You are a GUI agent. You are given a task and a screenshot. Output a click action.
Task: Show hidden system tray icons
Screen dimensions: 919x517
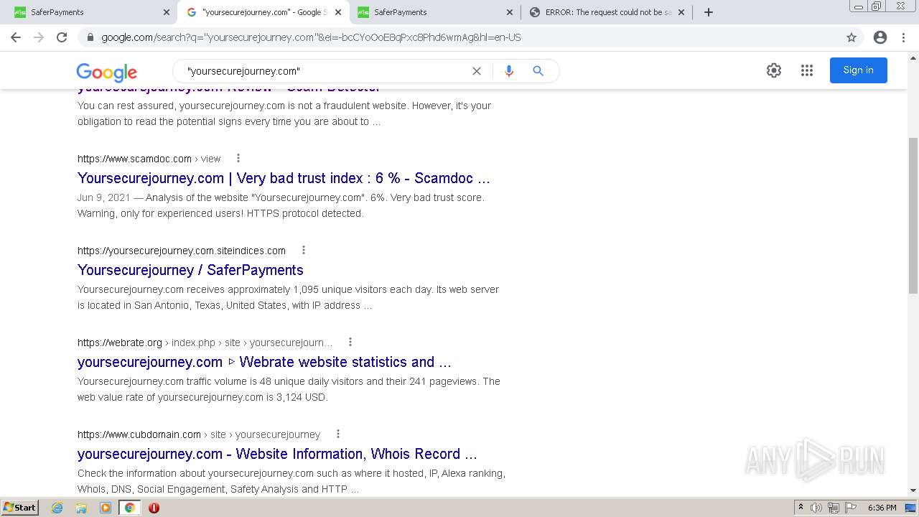click(801, 508)
